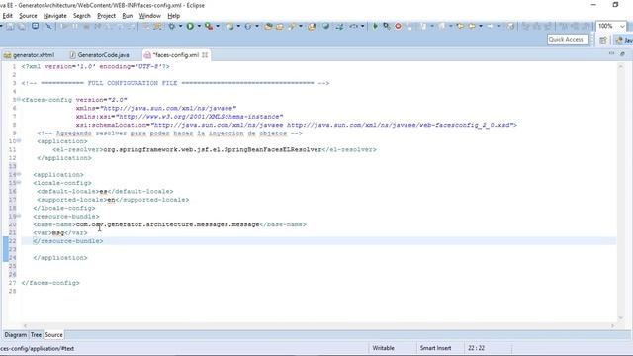The image size is (633, 356).
Task: Click the supported-locale value 'en'
Action: [111, 200]
